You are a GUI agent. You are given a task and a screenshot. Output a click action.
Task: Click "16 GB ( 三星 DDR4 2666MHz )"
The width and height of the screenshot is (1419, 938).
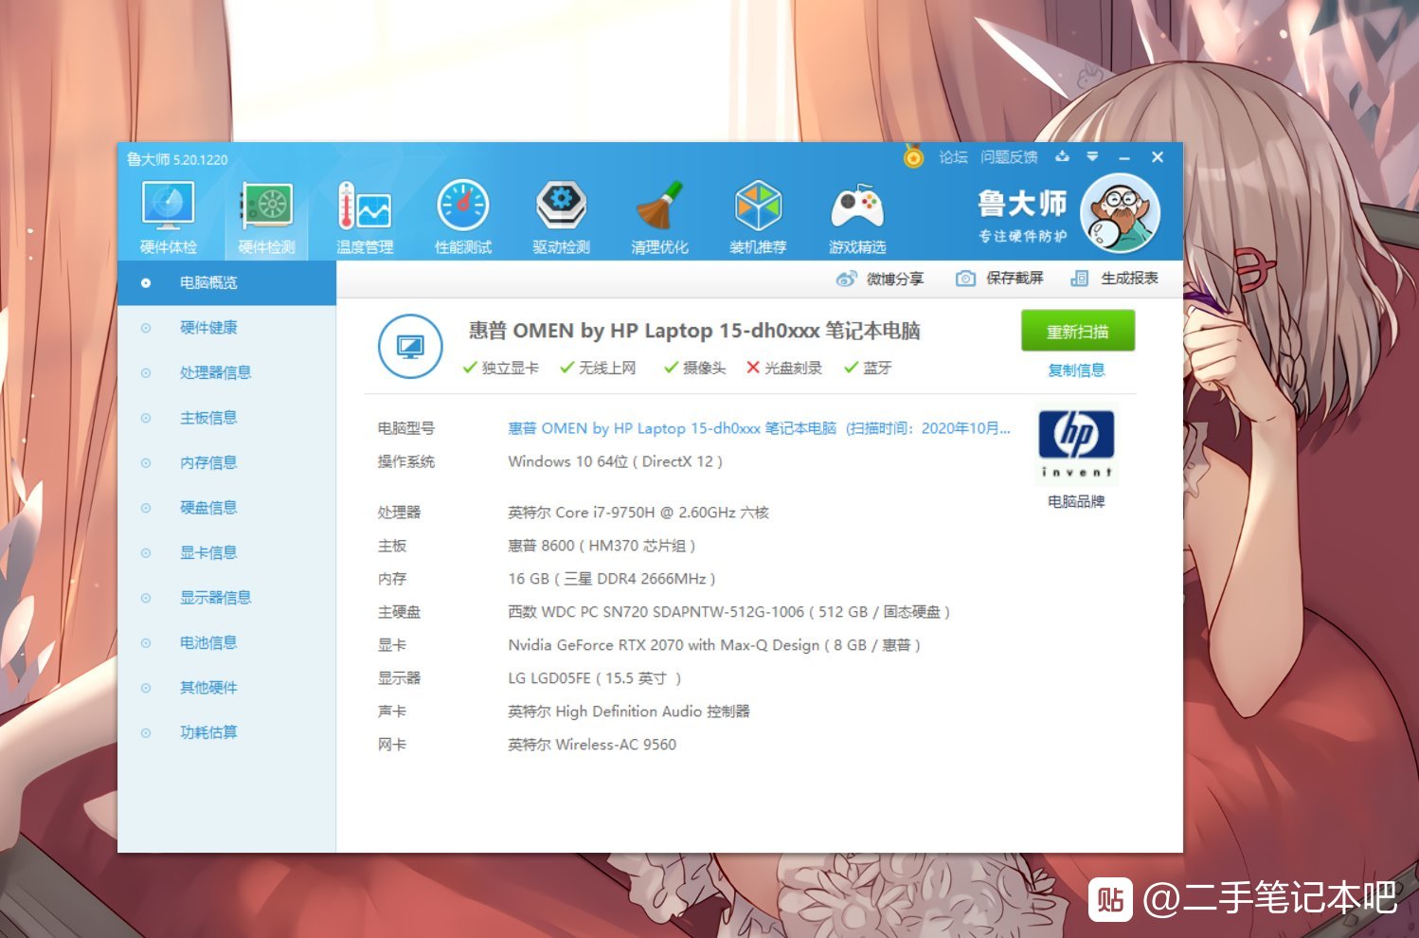coord(612,579)
